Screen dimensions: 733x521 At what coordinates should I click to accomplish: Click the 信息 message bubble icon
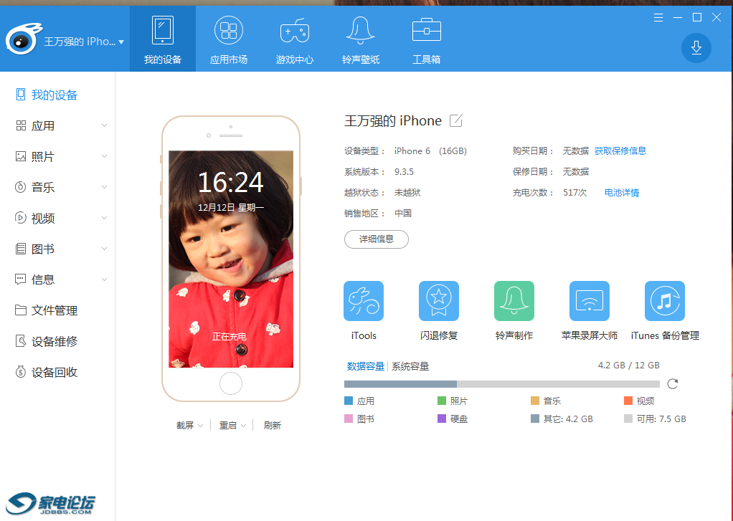[x=21, y=279]
